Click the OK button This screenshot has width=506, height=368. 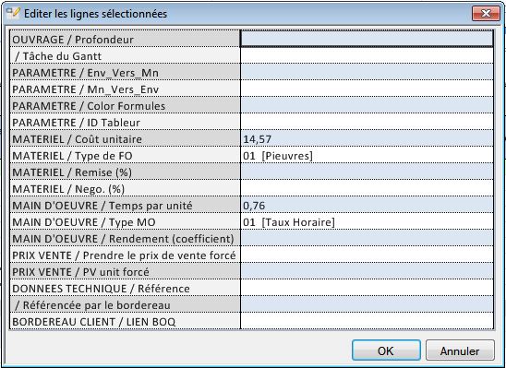[386, 350]
